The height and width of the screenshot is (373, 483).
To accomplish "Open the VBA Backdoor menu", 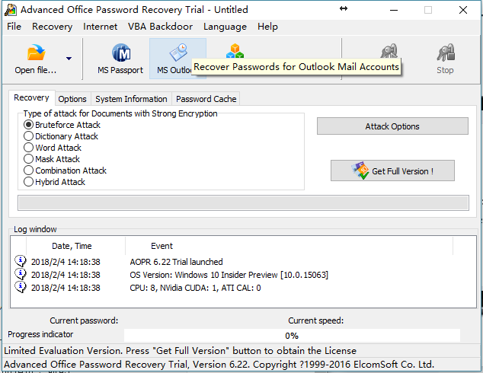I will tap(161, 27).
